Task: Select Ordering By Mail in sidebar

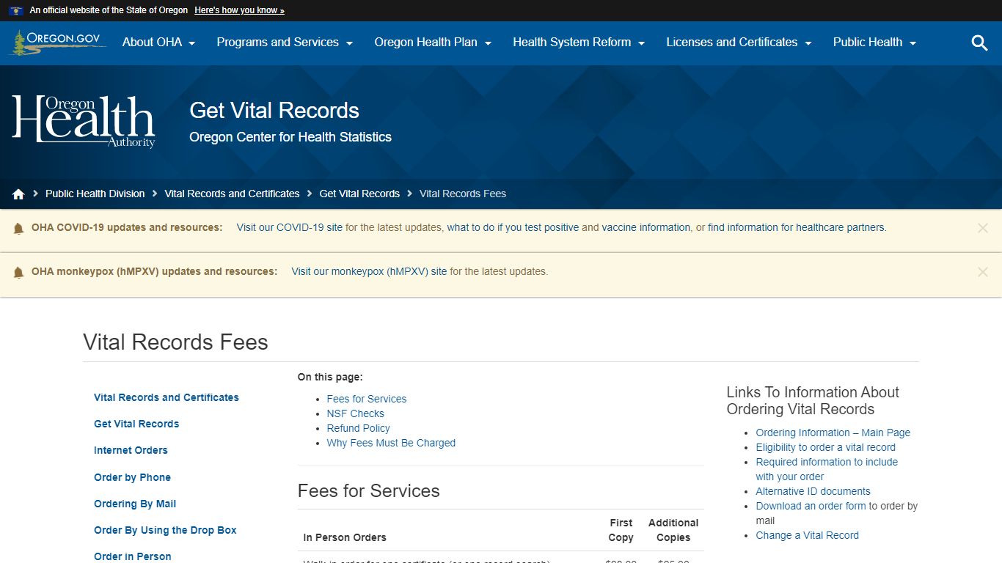Action: point(135,504)
